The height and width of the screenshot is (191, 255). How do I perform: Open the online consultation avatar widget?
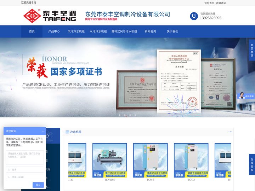pyautogui.click(x=246, y=95)
